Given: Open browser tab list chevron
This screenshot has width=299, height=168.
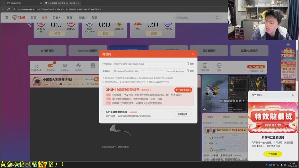Looking at the screenshot, I should (x=3, y=3).
